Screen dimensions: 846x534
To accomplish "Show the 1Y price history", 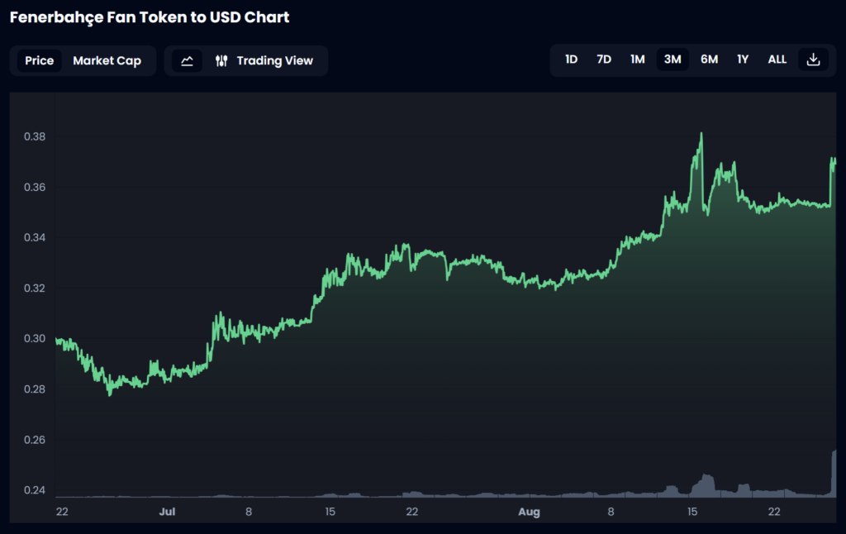I will (x=743, y=60).
